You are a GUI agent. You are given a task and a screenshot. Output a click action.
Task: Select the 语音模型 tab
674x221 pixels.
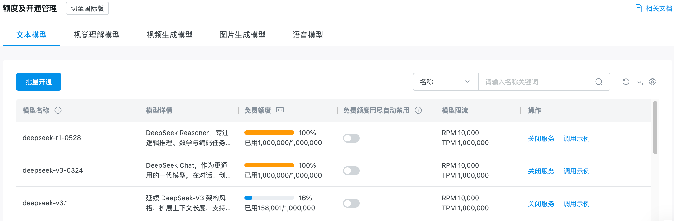tap(307, 35)
